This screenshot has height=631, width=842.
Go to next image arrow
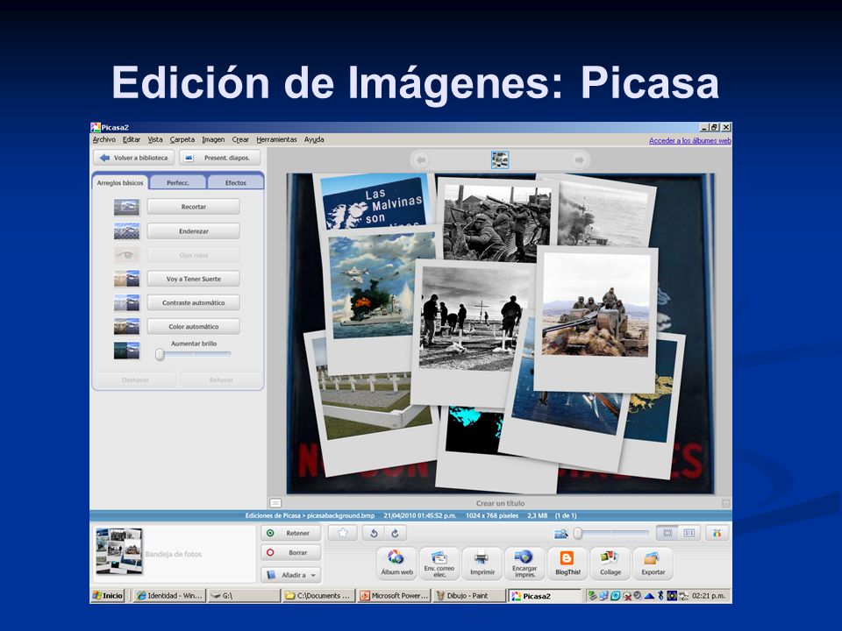[579, 160]
